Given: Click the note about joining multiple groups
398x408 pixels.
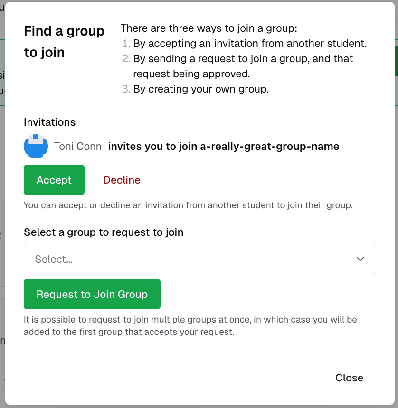Looking at the screenshot, I should pyautogui.click(x=190, y=325).
